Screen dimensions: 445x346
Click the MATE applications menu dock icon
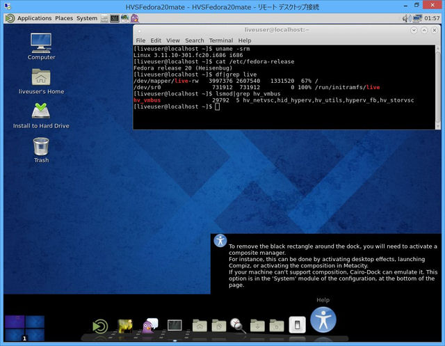100,326
